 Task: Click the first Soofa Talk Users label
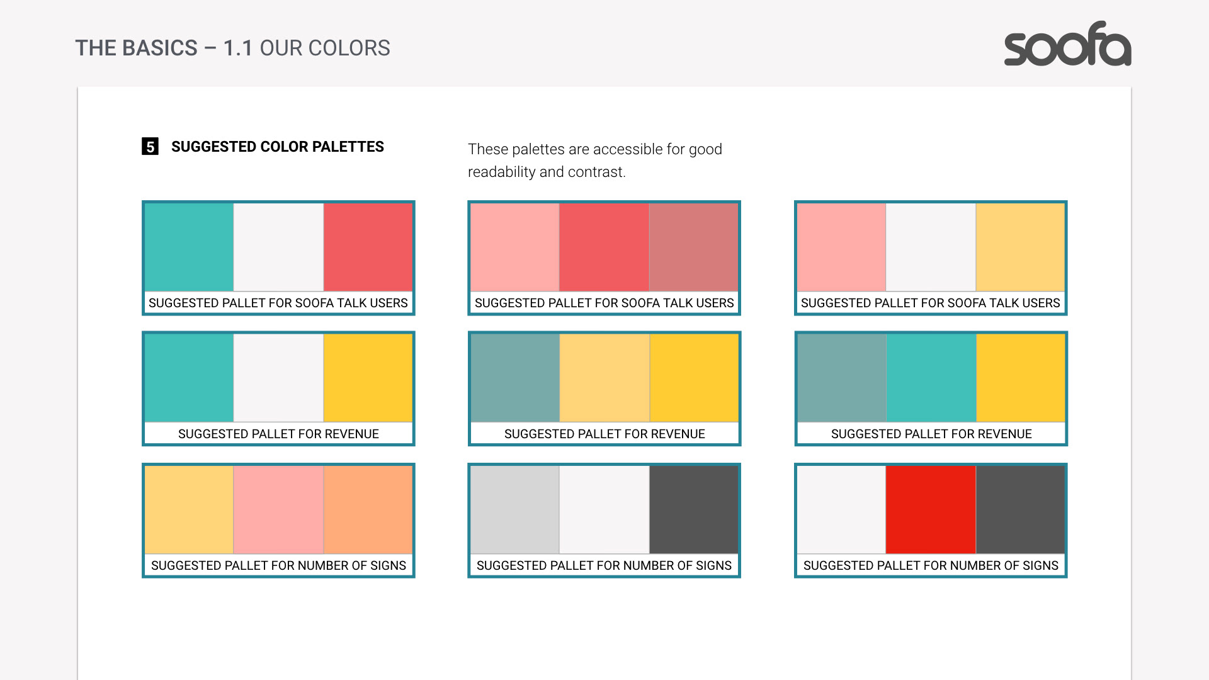pos(278,303)
